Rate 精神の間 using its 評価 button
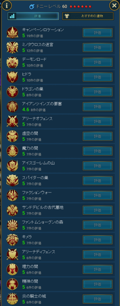This screenshot has width=120, height=306. [x=98, y=284]
